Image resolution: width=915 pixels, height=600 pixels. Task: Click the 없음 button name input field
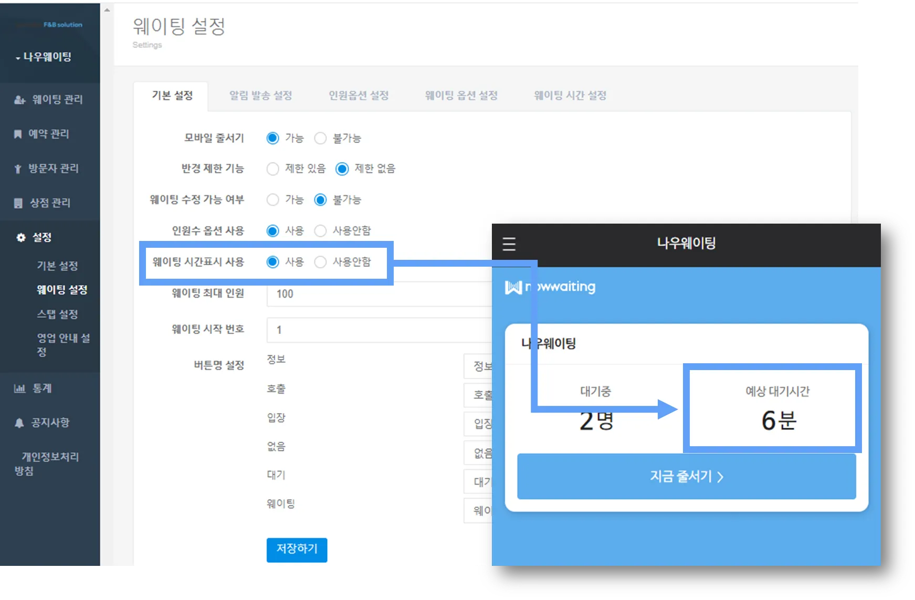(x=478, y=452)
